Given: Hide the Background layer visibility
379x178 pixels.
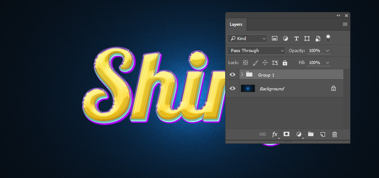Looking at the screenshot, I should tap(232, 89).
